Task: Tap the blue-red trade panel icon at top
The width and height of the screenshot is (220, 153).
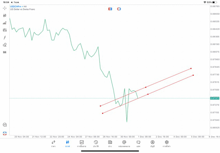Action: coord(110,9)
